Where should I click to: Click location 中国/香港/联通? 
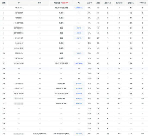(61, 104)
